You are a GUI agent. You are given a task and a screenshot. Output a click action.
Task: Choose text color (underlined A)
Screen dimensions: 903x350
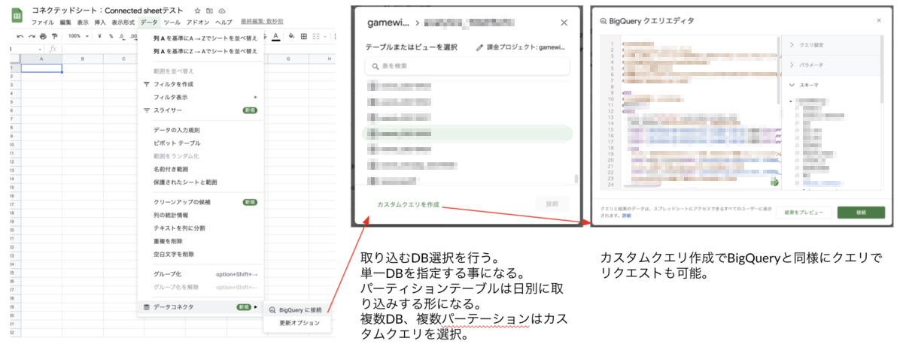pyautogui.click(x=276, y=36)
